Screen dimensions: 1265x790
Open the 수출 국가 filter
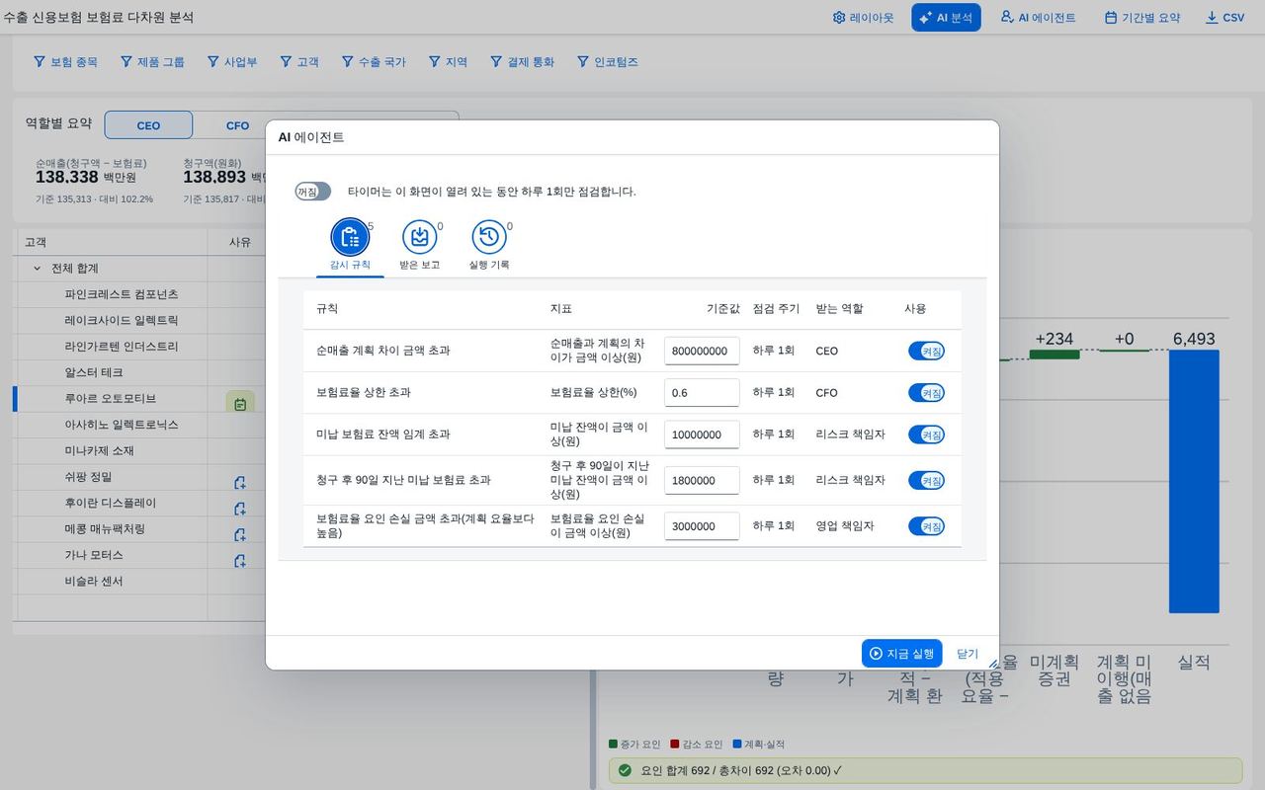click(374, 61)
